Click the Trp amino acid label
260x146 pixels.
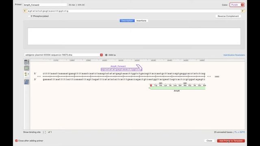pos(156,86)
